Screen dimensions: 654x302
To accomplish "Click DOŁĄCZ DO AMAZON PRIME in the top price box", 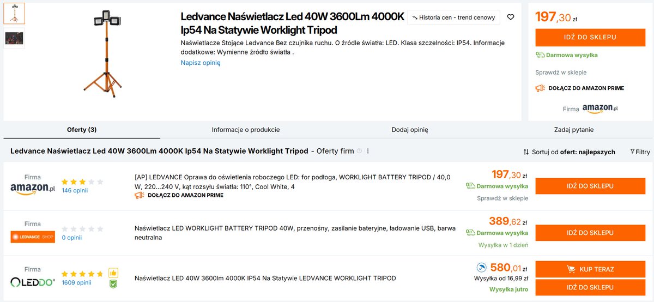I will 586,88.
